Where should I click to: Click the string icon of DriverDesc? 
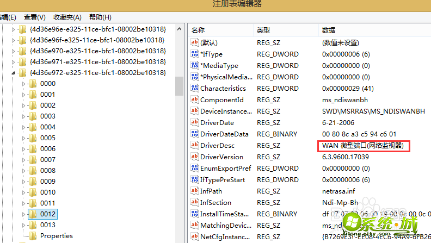point(195,145)
